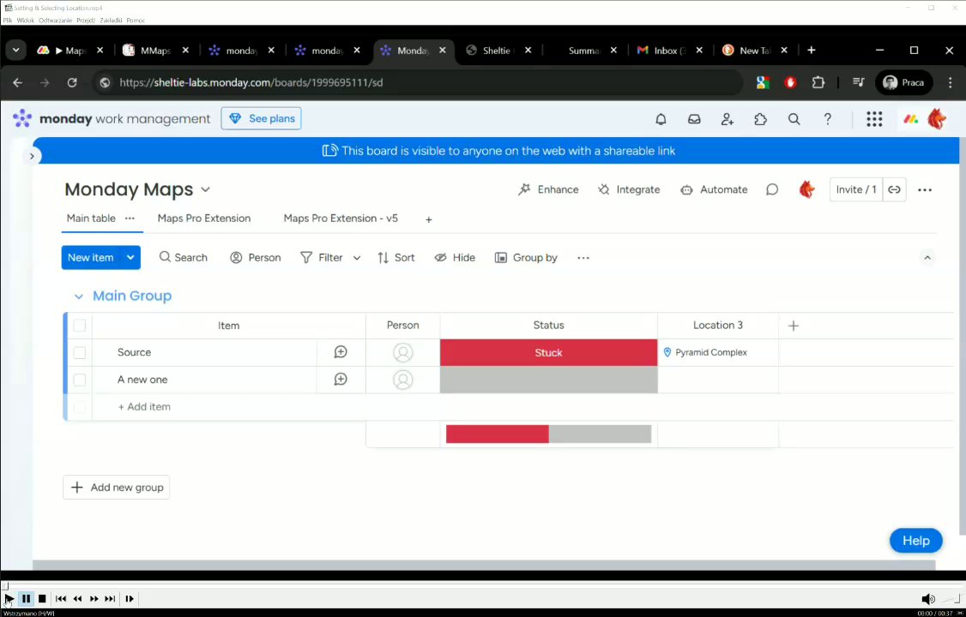Viewport: 966px width, 617px height.
Task: Open the Odtwarzanie menu in the video player
Action: 56,21
